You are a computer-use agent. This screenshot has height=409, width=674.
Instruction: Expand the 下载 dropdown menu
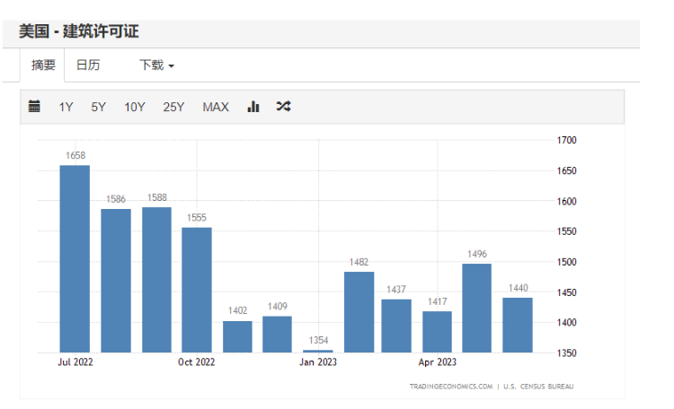click(156, 65)
